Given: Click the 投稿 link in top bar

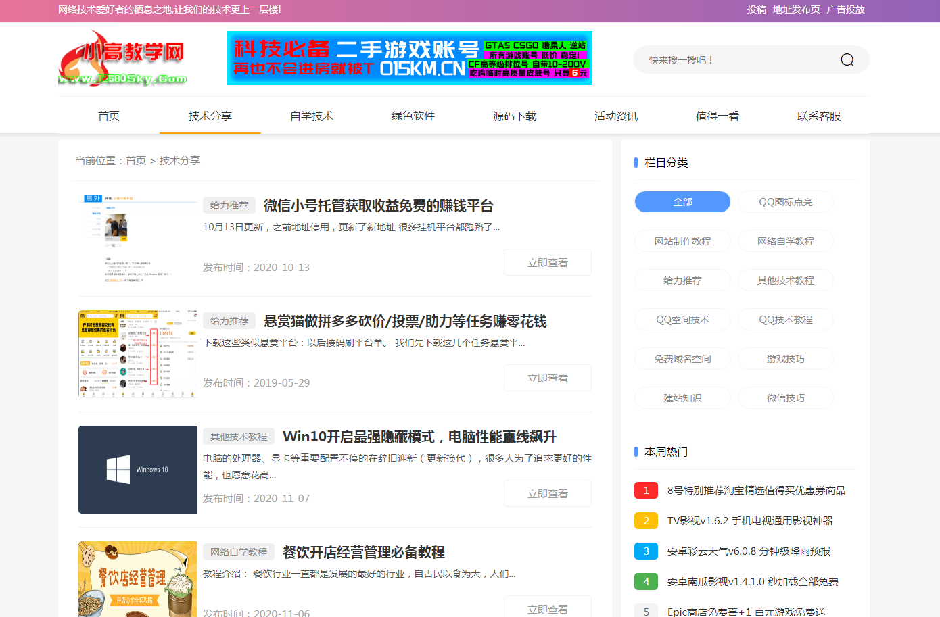Looking at the screenshot, I should 756,9.
